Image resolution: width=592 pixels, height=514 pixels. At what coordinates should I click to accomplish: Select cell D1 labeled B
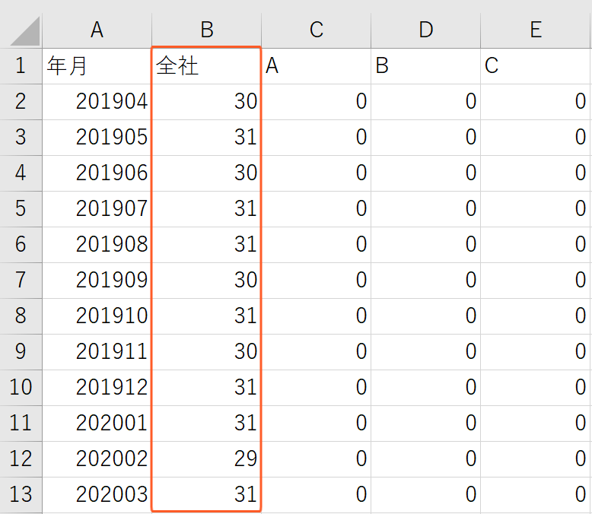(x=425, y=66)
